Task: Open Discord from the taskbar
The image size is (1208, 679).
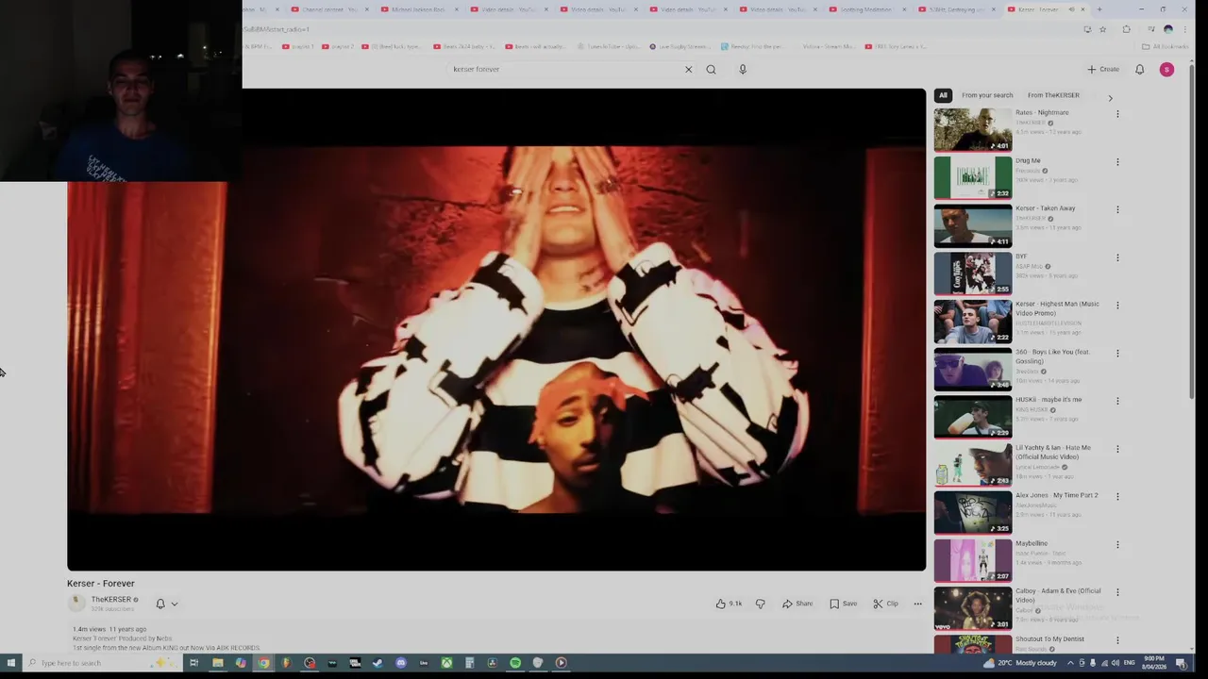Action: (401, 663)
